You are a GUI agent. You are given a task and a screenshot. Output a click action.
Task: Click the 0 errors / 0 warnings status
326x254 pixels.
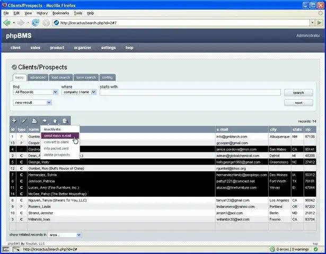(x=293, y=249)
